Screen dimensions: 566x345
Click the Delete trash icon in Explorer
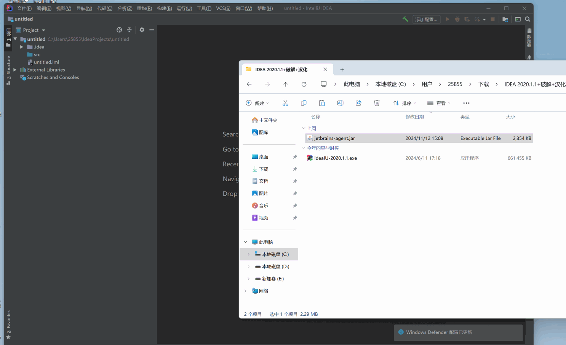(377, 103)
